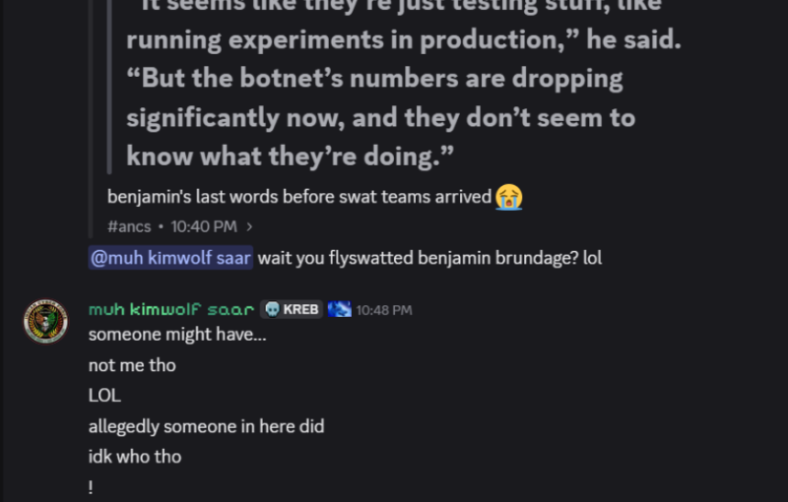
Task: Click the quoted botnet article text
Action: coord(394,96)
